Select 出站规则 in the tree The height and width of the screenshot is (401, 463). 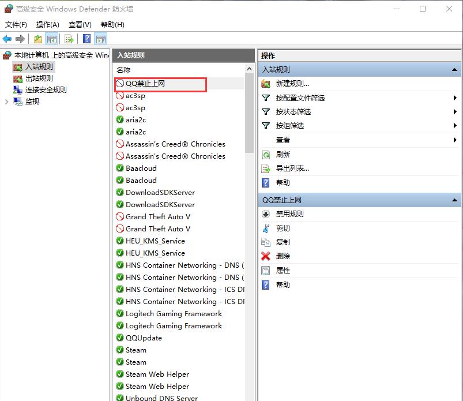point(39,78)
